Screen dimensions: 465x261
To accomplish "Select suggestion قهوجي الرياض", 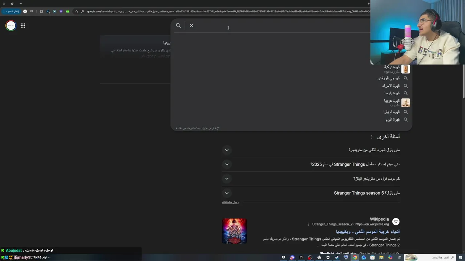I will (x=388, y=78).
